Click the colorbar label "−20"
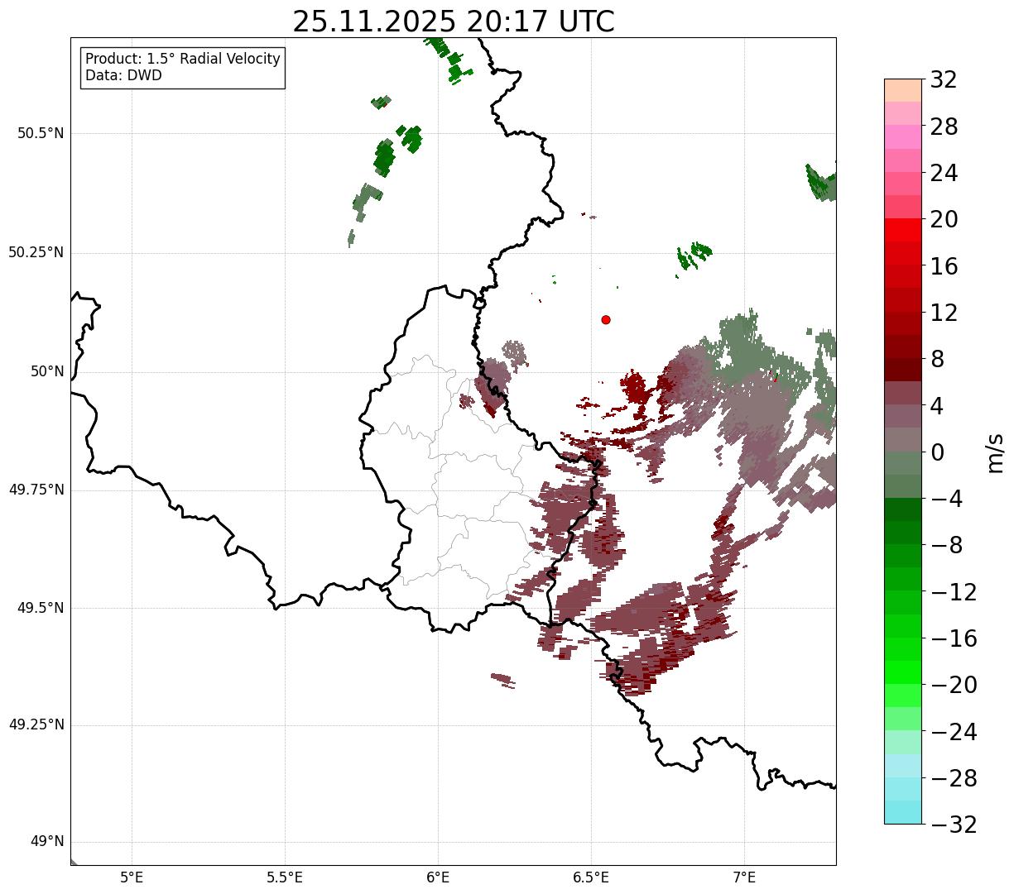Viewport: 1014px width, 894px height. [954, 686]
